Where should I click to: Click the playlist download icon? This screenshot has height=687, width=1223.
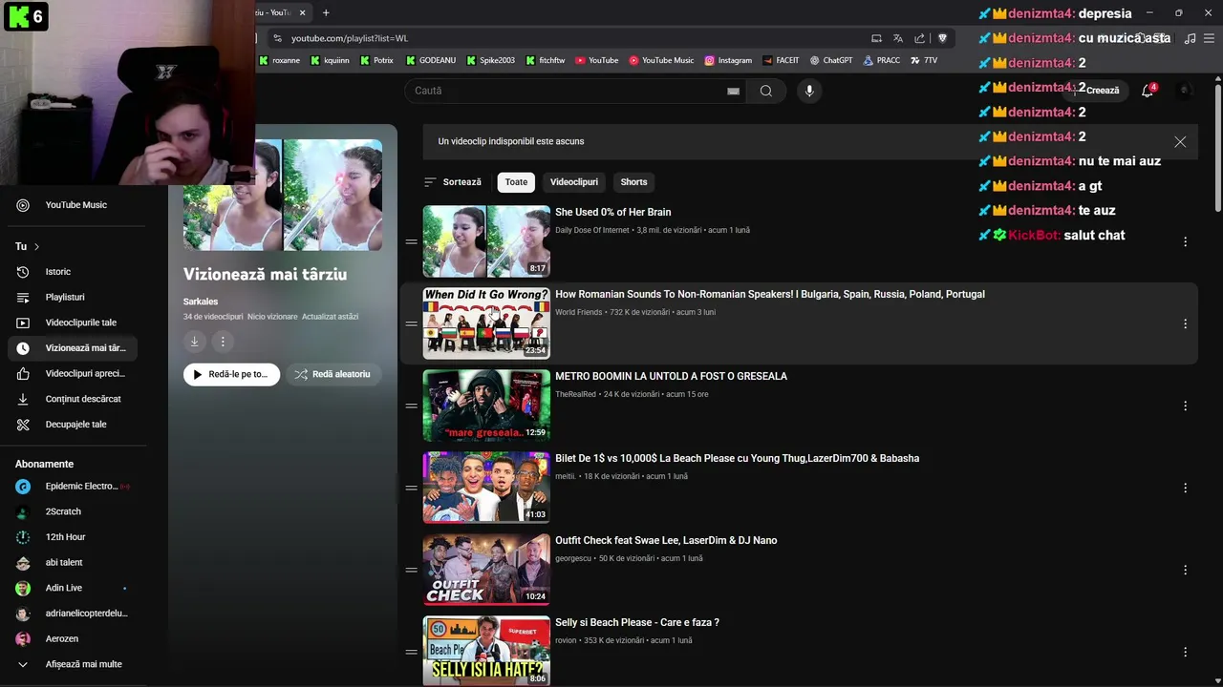click(194, 342)
